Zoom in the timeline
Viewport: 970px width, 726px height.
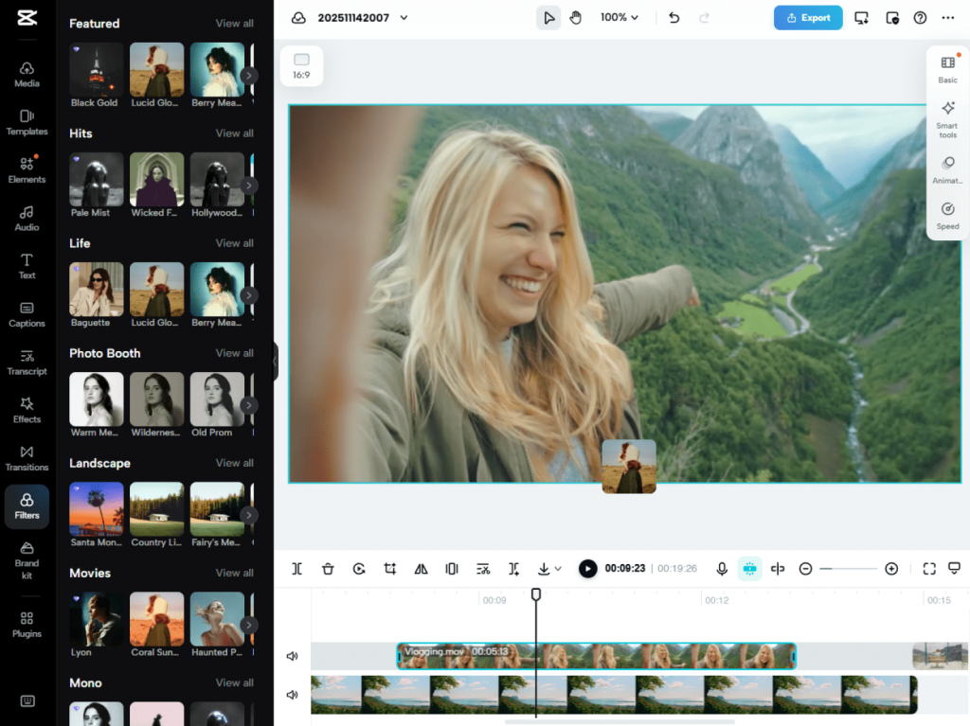(890, 568)
